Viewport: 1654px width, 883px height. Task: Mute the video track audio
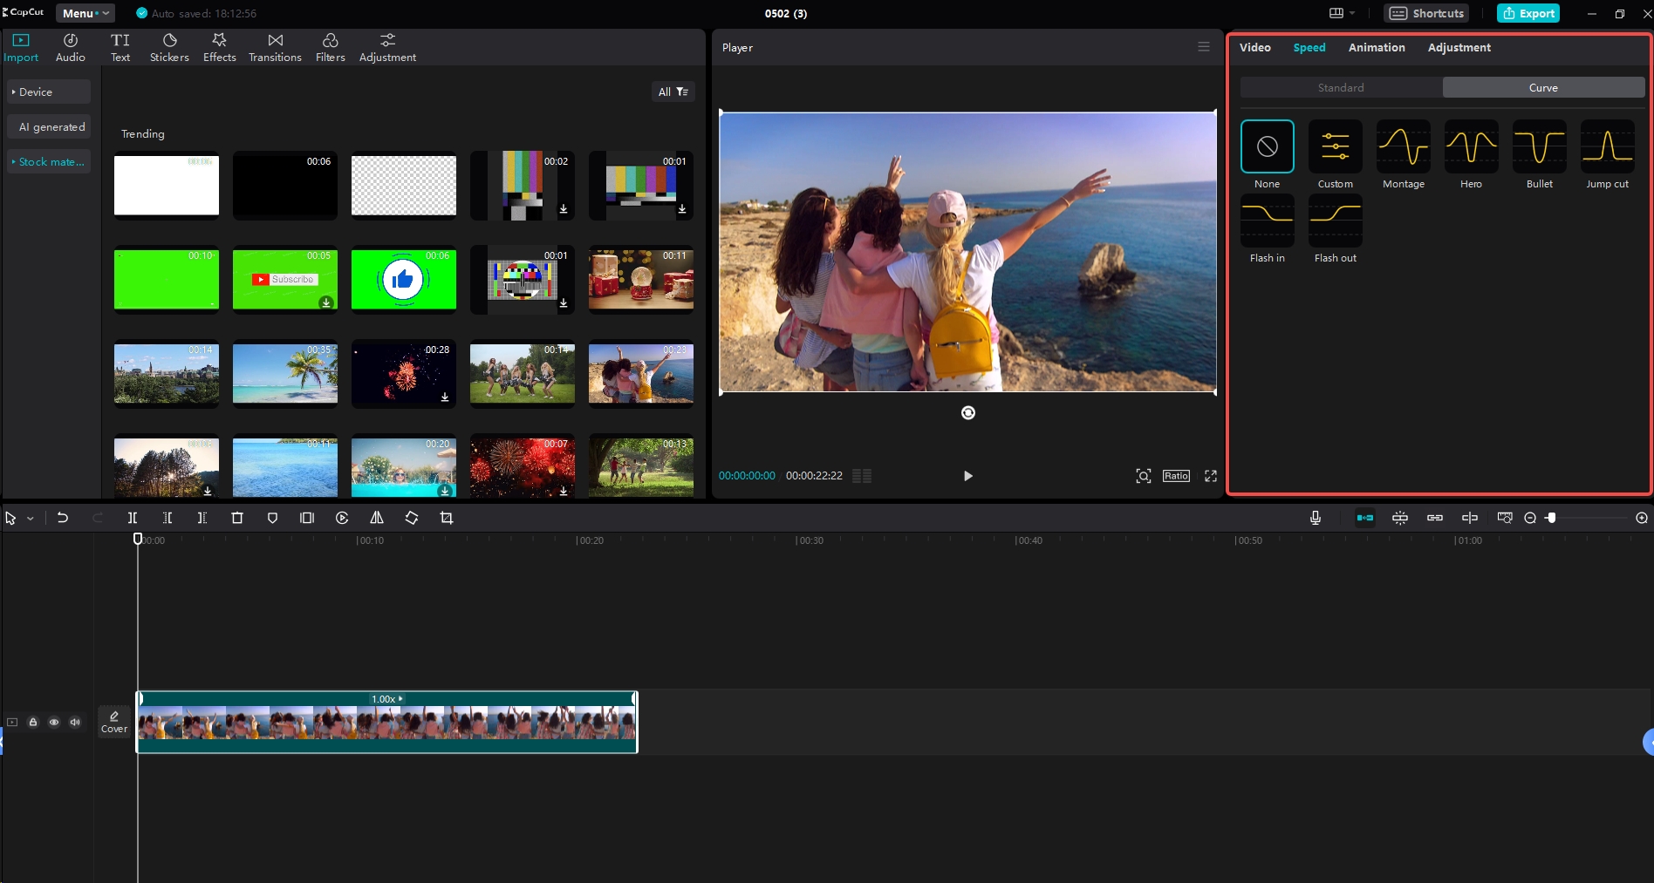point(75,722)
